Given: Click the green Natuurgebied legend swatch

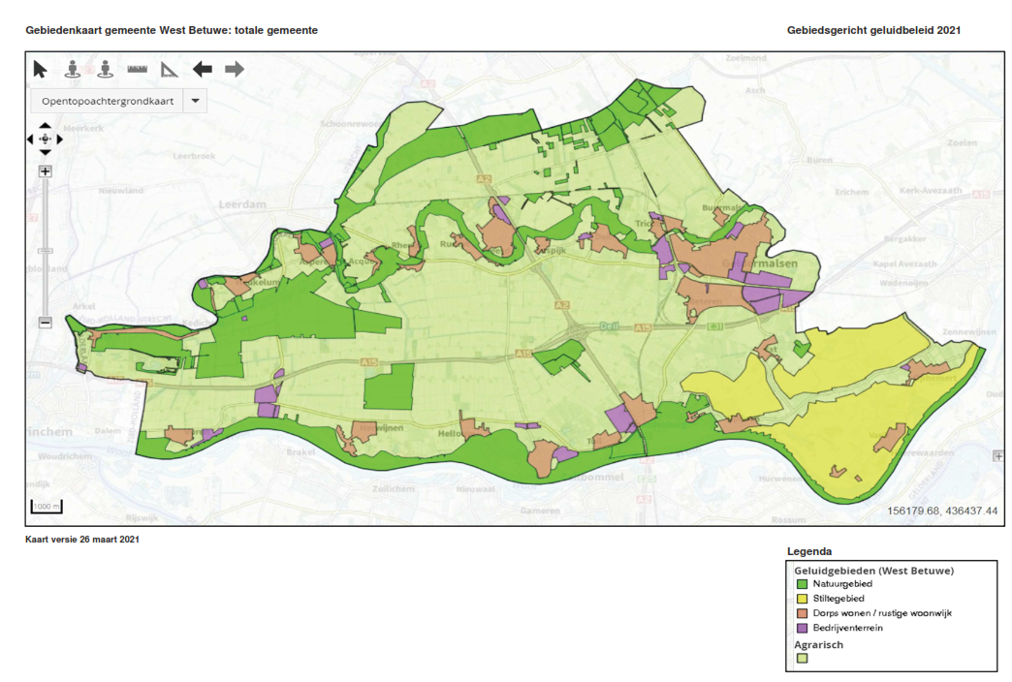Looking at the screenshot, I should click(802, 584).
